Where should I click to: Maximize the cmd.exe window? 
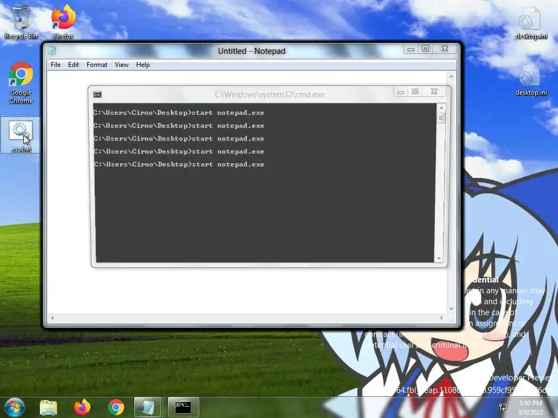415,91
